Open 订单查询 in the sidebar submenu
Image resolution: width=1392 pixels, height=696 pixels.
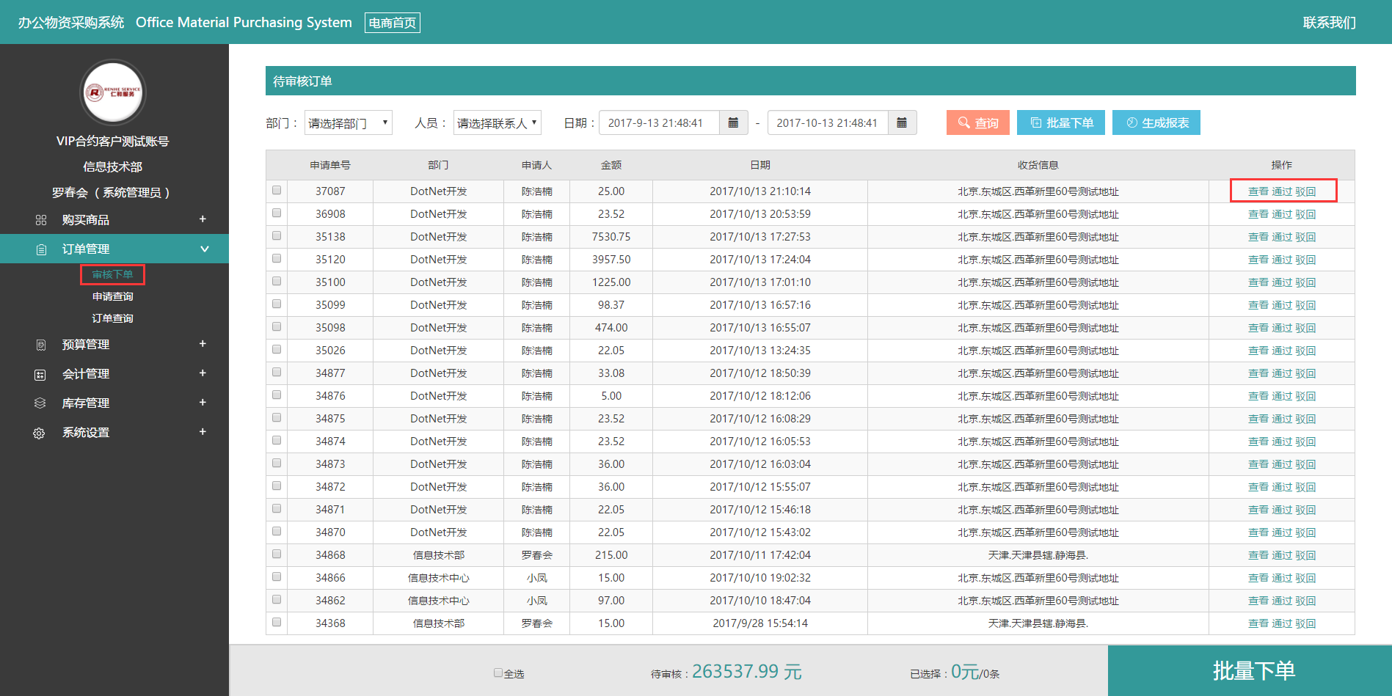[113, 319]
